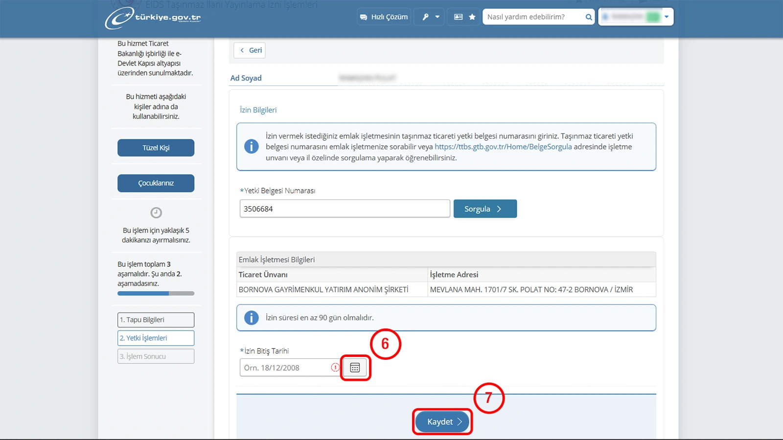The image size is (783, 440).
Task: Click 'İzin süresi en az 90 gün olmalıdır' text
Action: pos(320,318)
